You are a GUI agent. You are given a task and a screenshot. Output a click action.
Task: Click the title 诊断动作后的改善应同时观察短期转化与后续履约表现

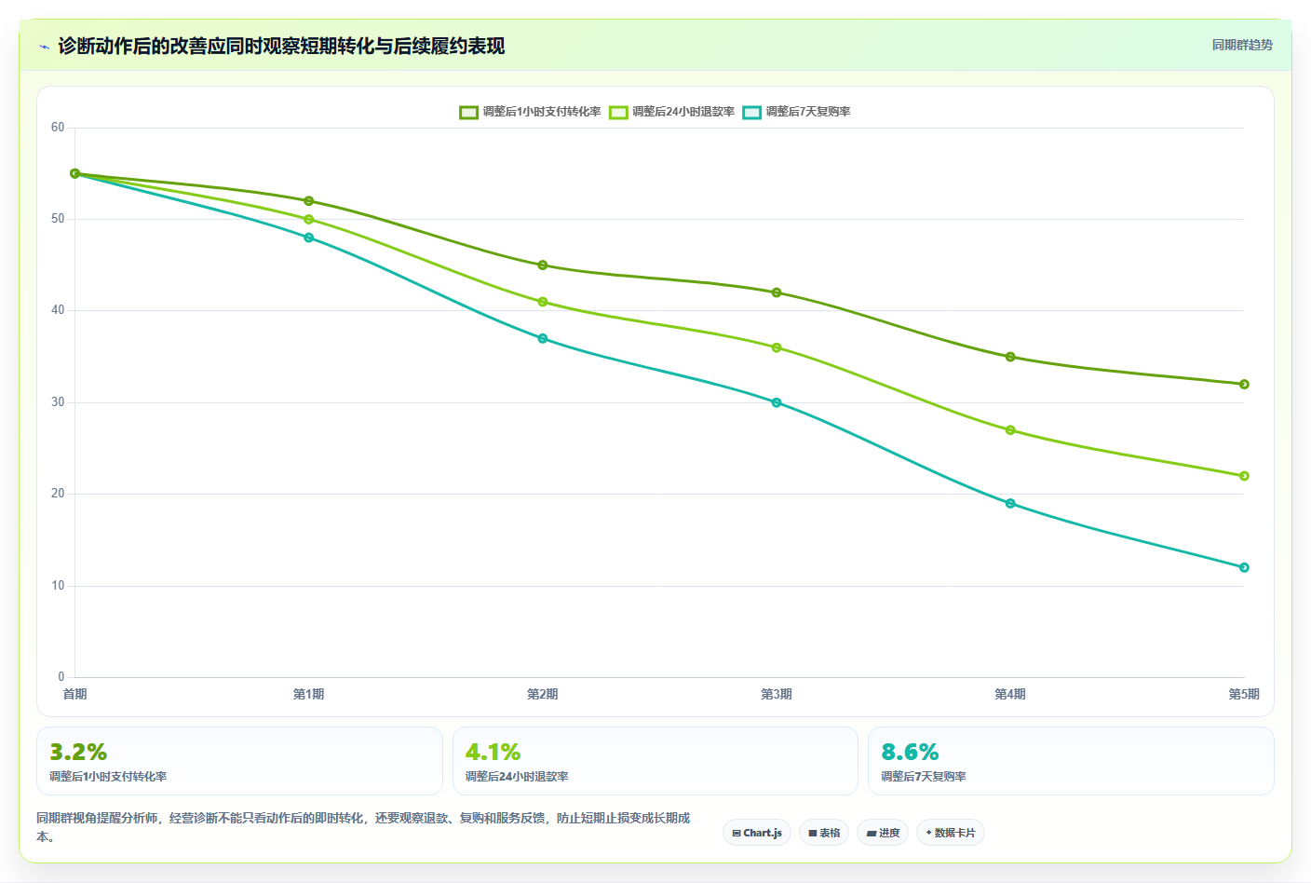(281, 47)
